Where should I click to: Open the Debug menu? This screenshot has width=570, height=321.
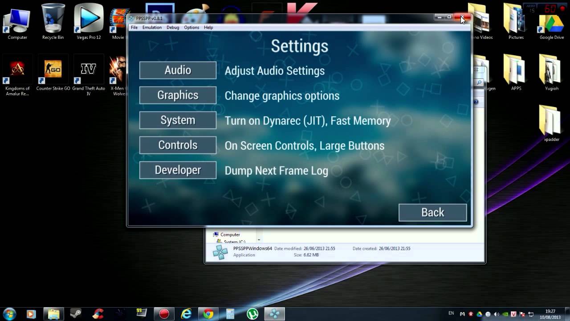coord(173,28)
